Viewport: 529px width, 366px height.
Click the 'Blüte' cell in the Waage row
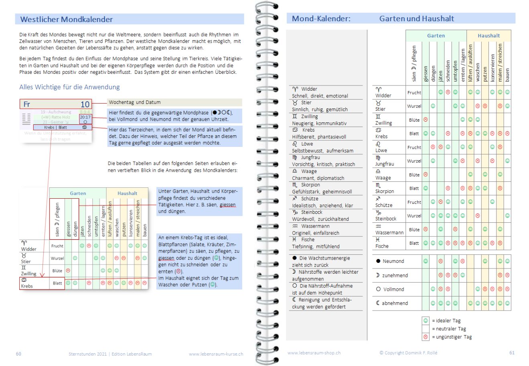coord(414,175)
